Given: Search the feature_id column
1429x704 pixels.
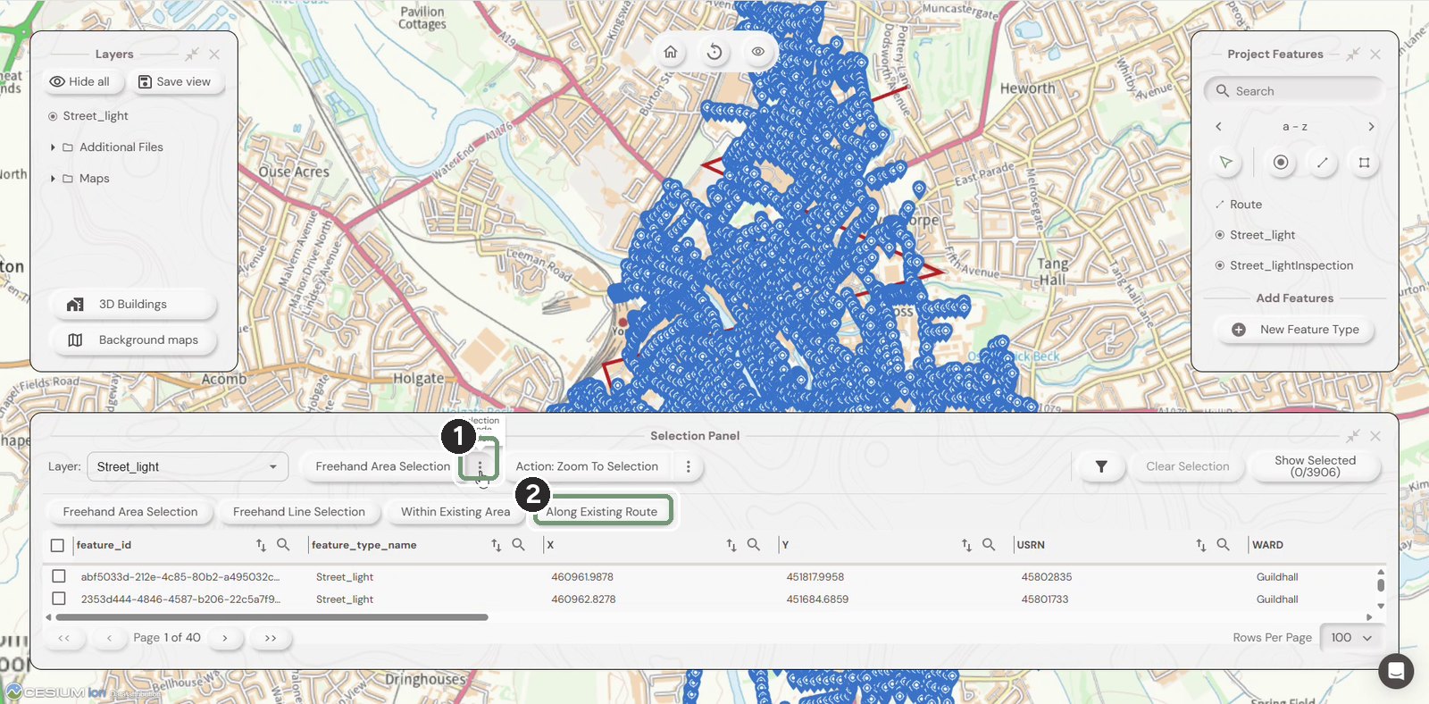Looking at the screenshot, I should point(283,544).
